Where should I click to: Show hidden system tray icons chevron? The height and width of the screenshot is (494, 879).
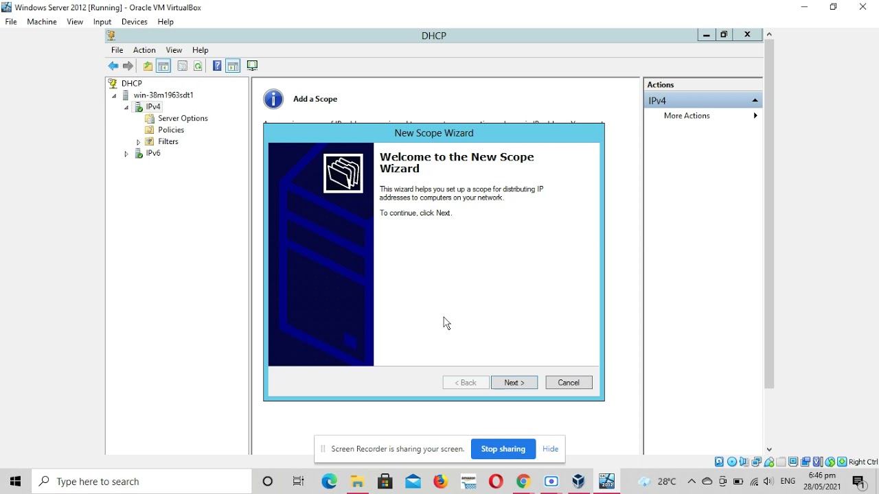pyautogui.click(x=692, y=482)
